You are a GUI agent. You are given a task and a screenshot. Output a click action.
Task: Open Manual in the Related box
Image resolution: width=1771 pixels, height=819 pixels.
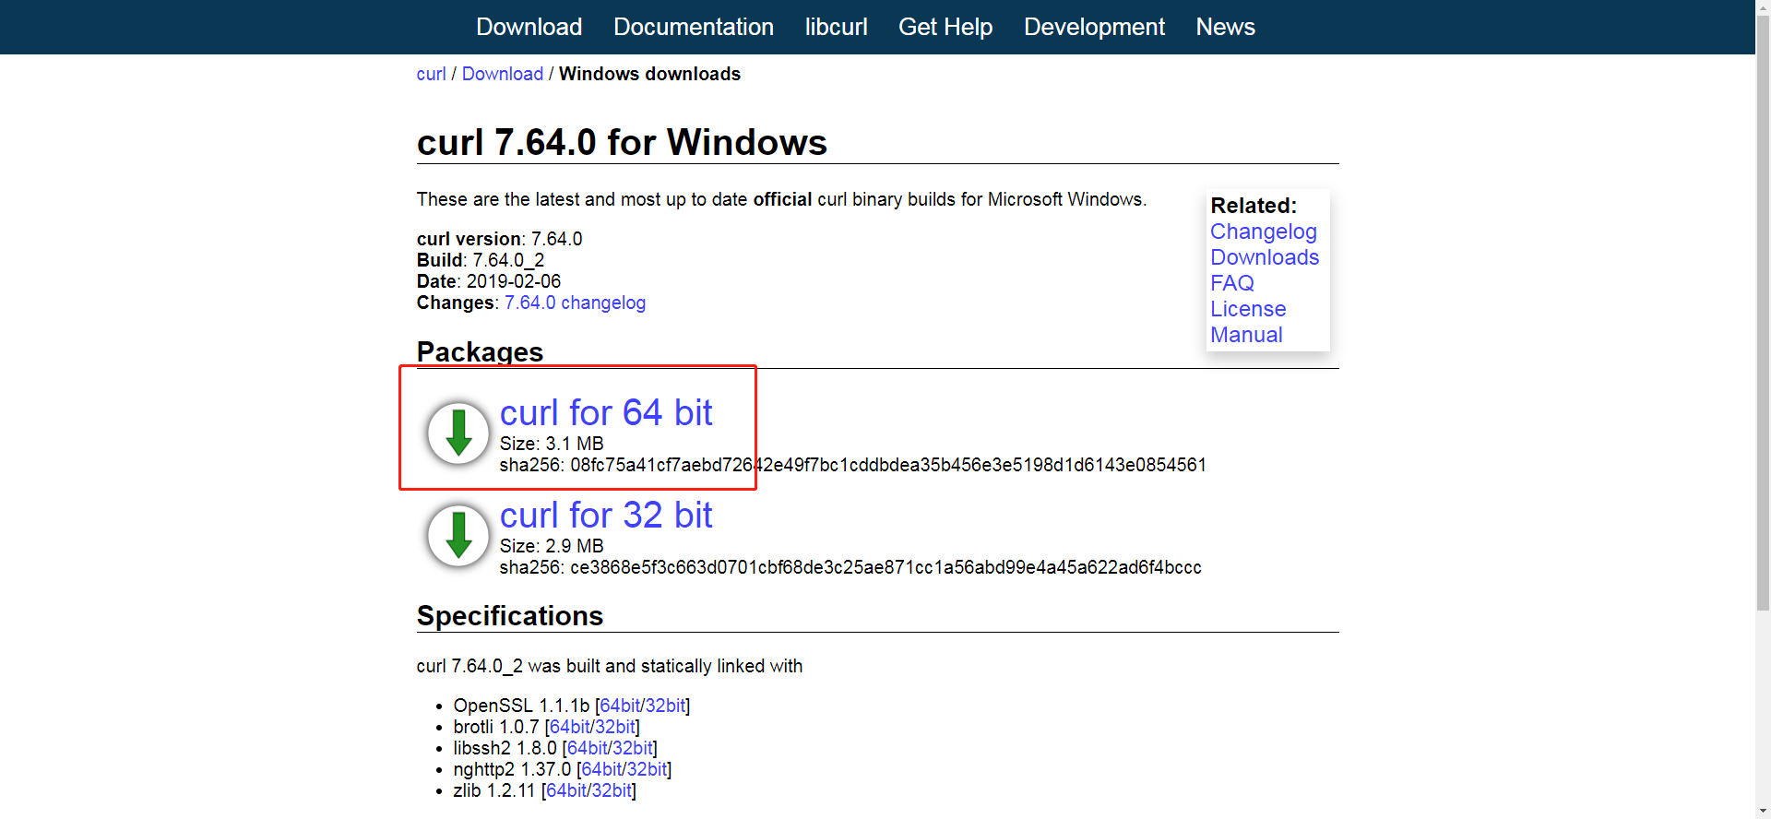coord(1246,335)
